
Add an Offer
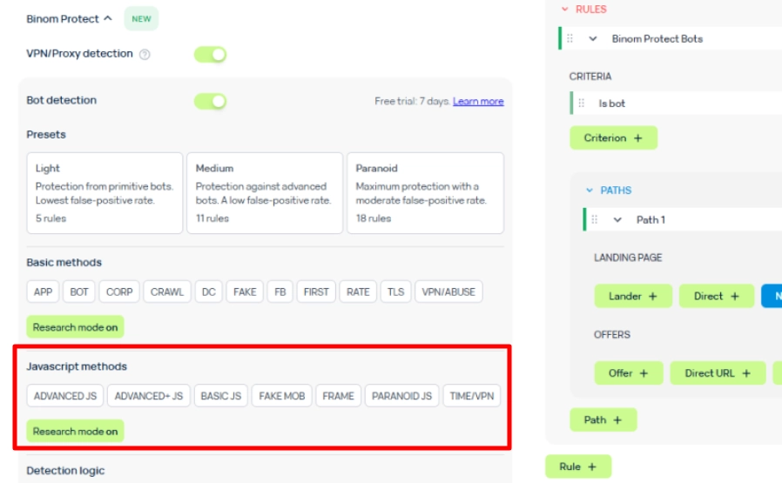pos(629,372)
